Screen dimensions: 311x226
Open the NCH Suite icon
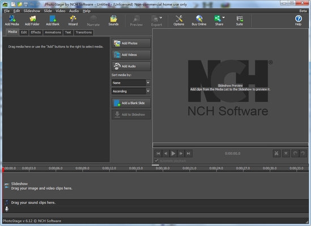pyautogui.click(x=240, y=20)
